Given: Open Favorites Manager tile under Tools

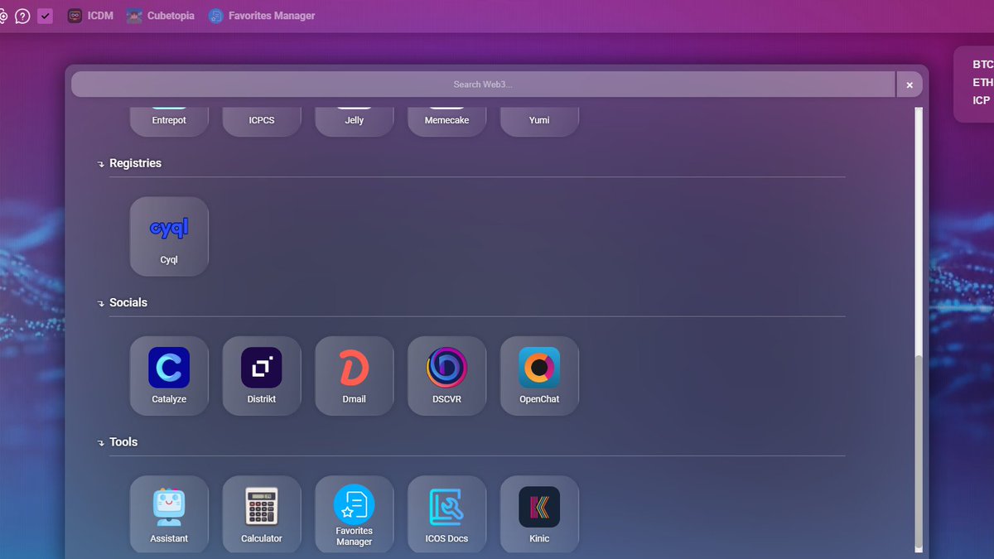Looking at the screenshot, I should point(355,514).
